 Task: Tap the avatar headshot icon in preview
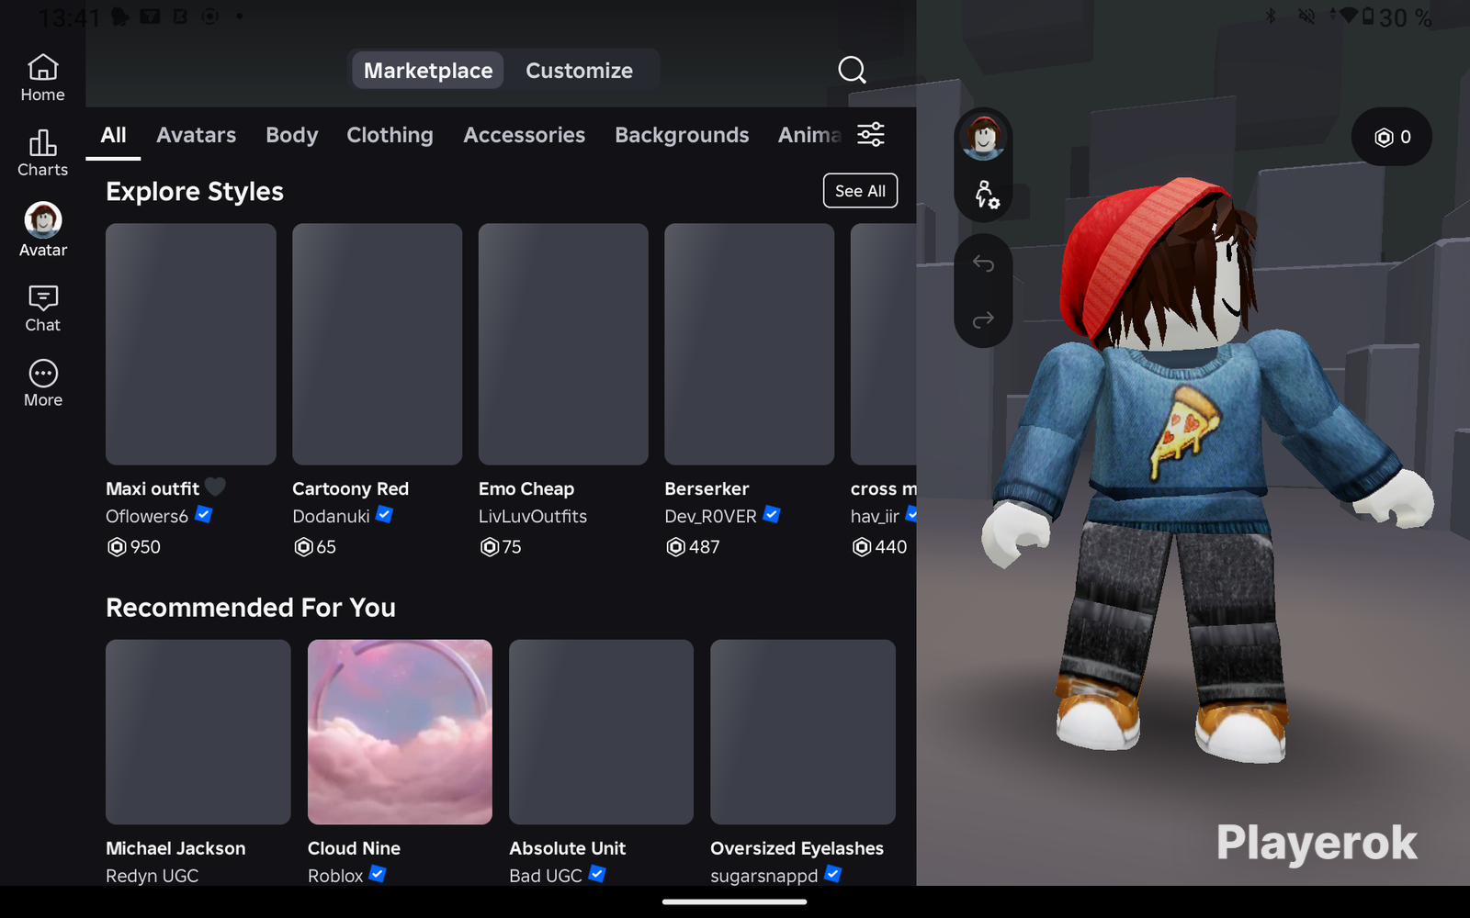click(983, 138)
